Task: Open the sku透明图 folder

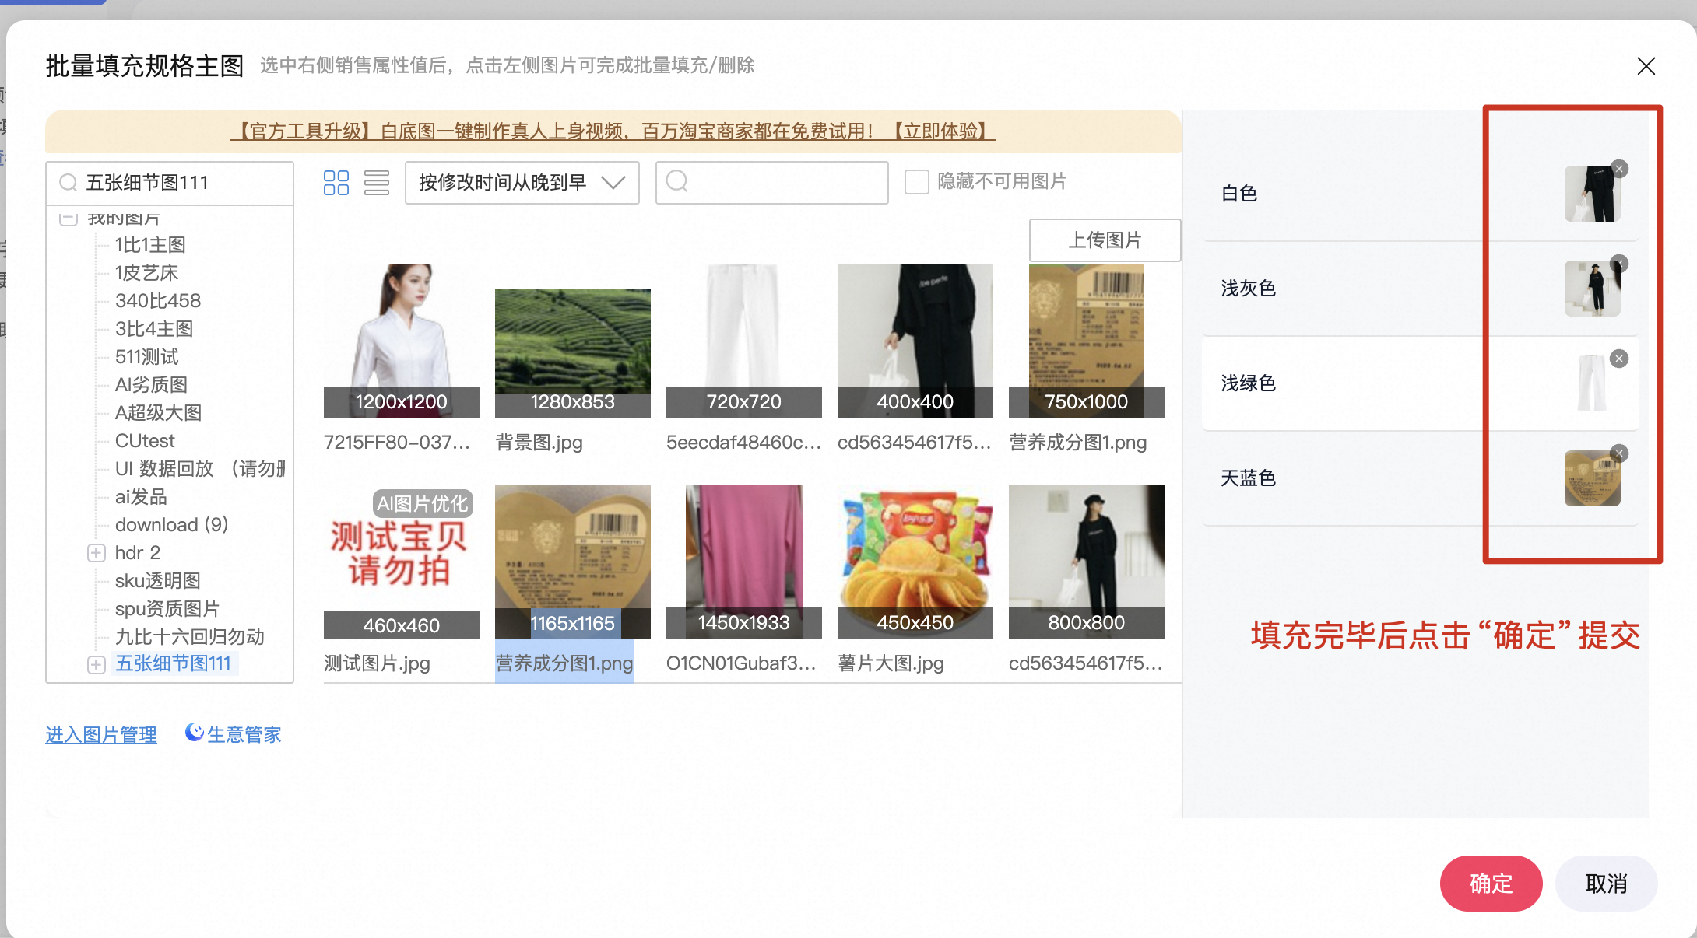Action: 158,581
